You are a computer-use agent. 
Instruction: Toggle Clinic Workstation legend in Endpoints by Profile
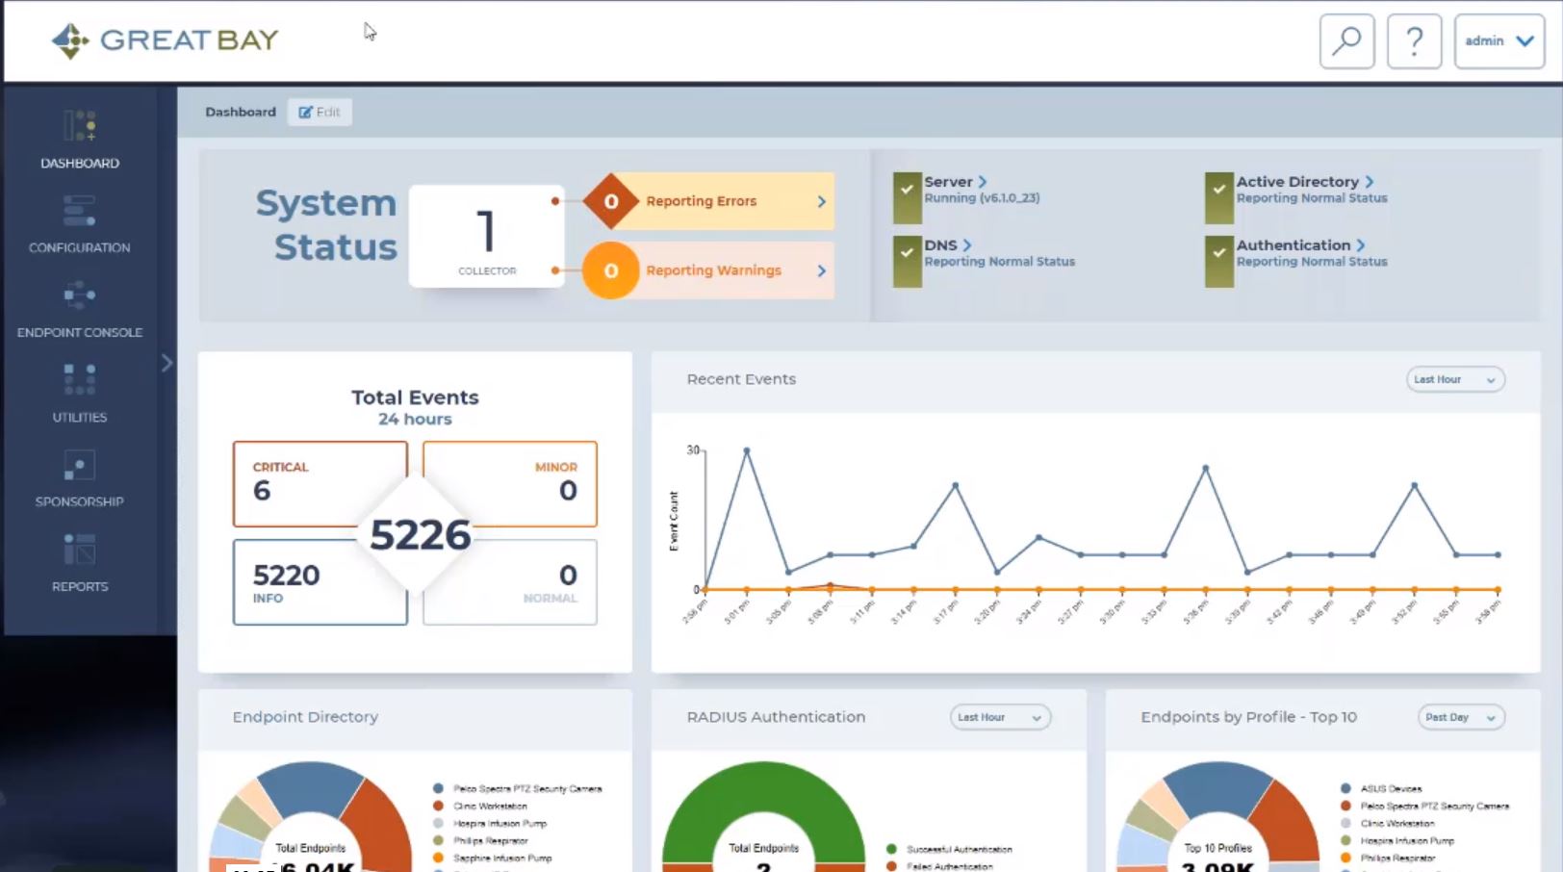pos(1388,823)
